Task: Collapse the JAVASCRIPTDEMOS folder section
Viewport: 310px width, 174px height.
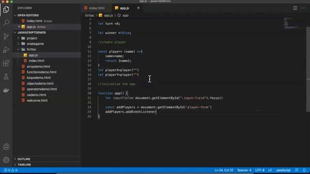Action: point(31,32)
